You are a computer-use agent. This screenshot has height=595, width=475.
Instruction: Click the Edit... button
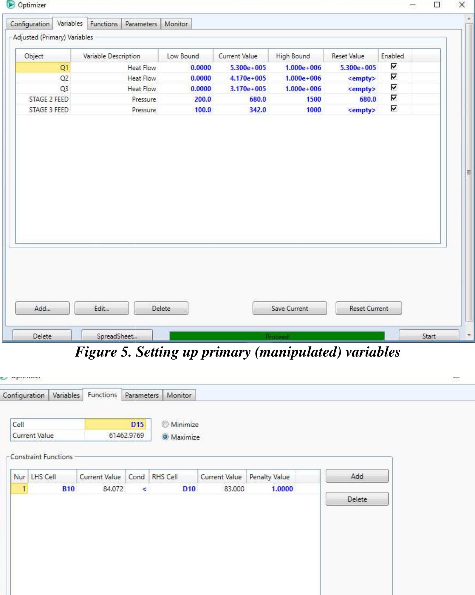[x=102, y=308]
